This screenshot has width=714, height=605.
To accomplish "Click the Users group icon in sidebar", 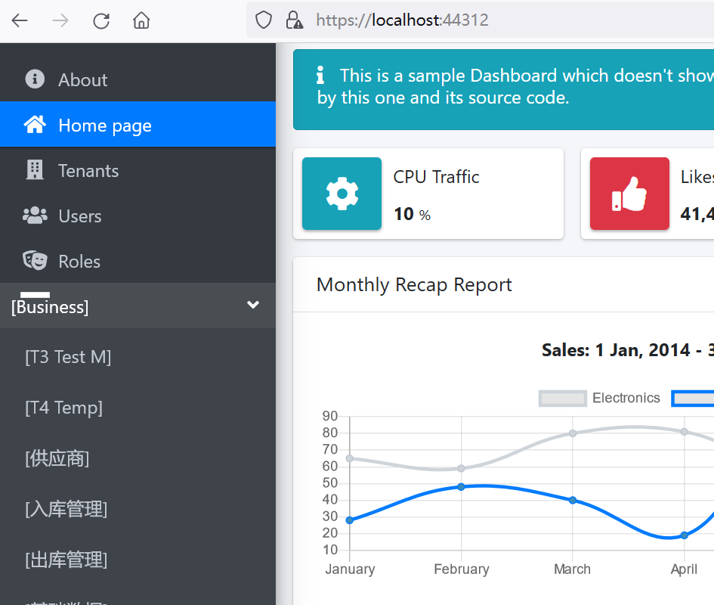I will point(34,216).
